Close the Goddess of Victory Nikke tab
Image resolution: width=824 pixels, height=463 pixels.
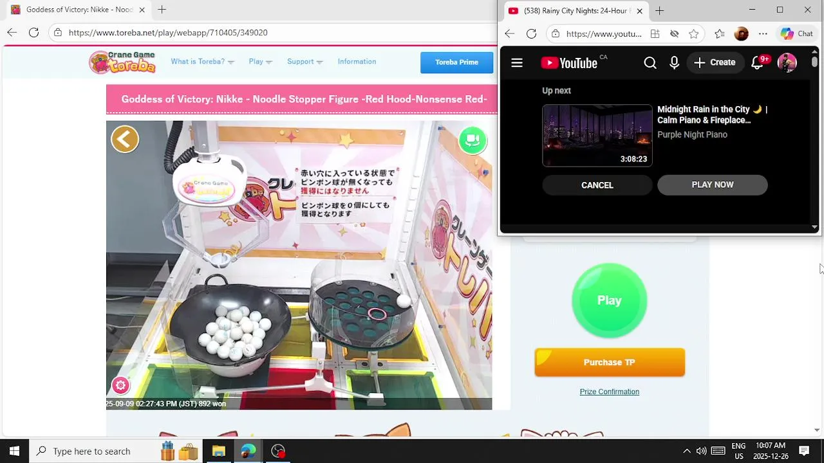[x=142, y=10]
